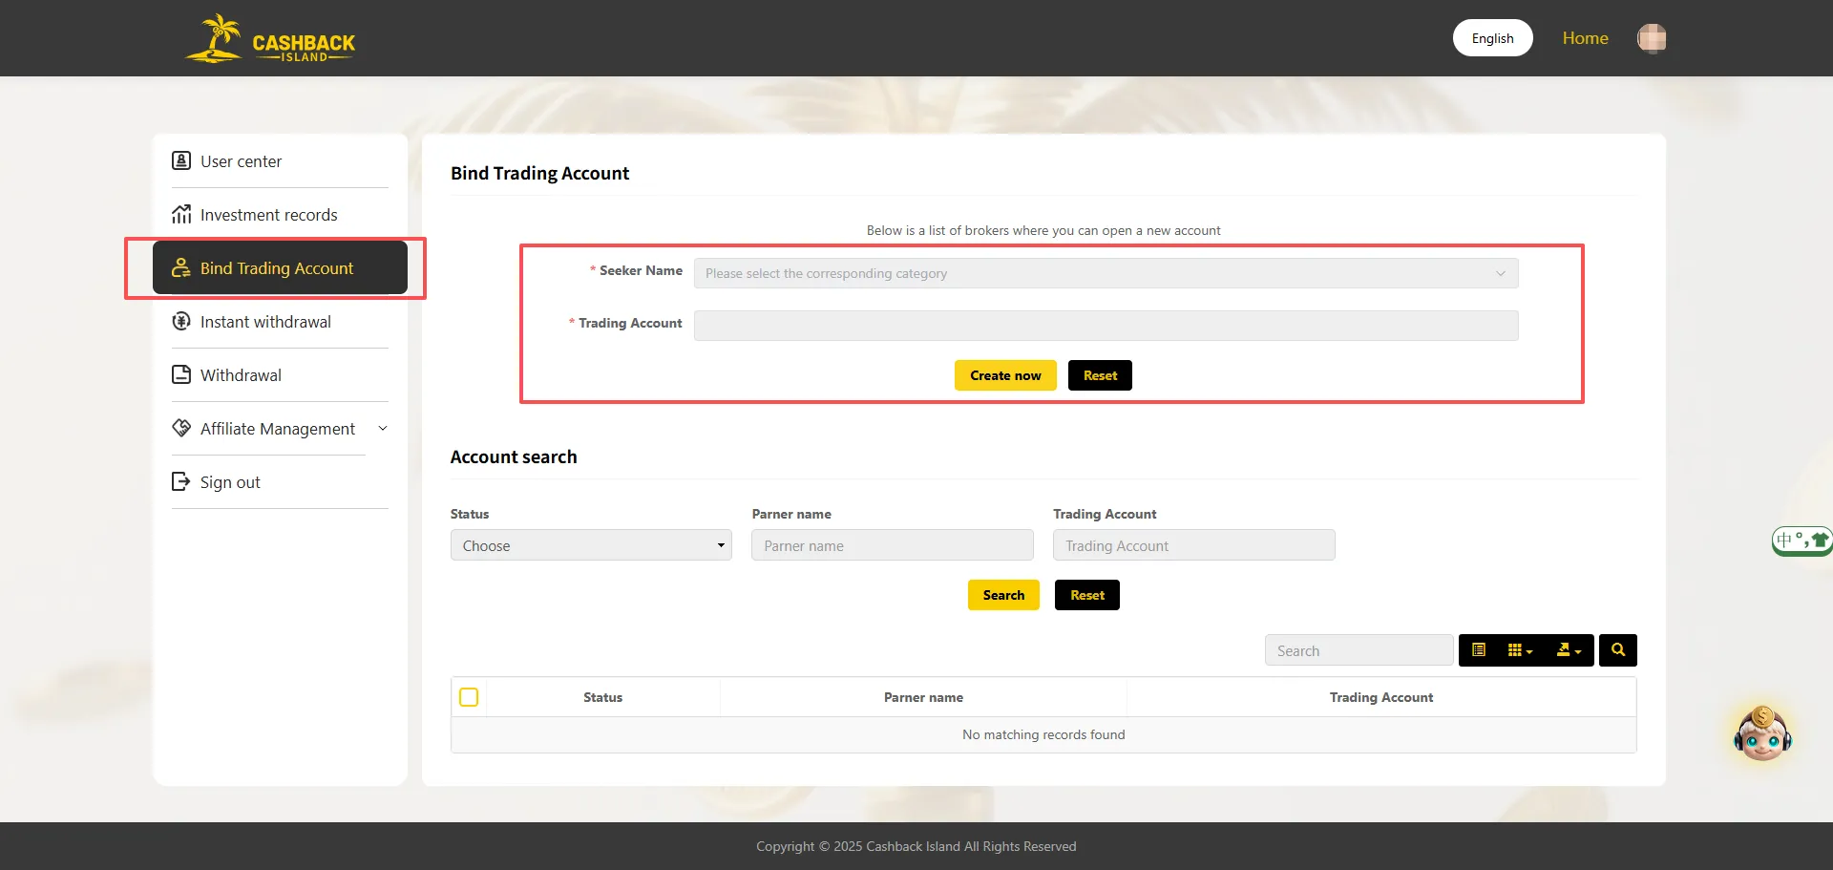Select the select-all checkbox in table header
This screenshot has width=1833, height=870.
click(469, 697)
